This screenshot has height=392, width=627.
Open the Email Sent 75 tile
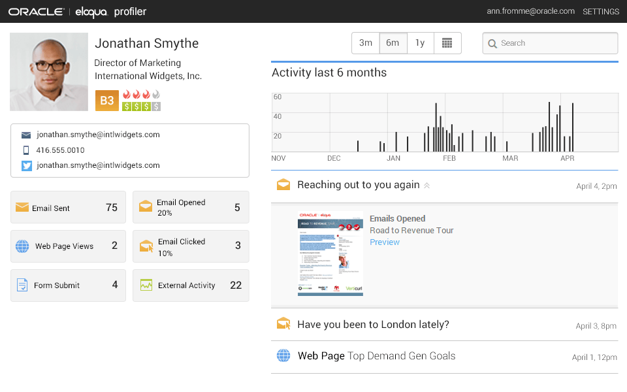pyautogui.click(x=69, y=207)
